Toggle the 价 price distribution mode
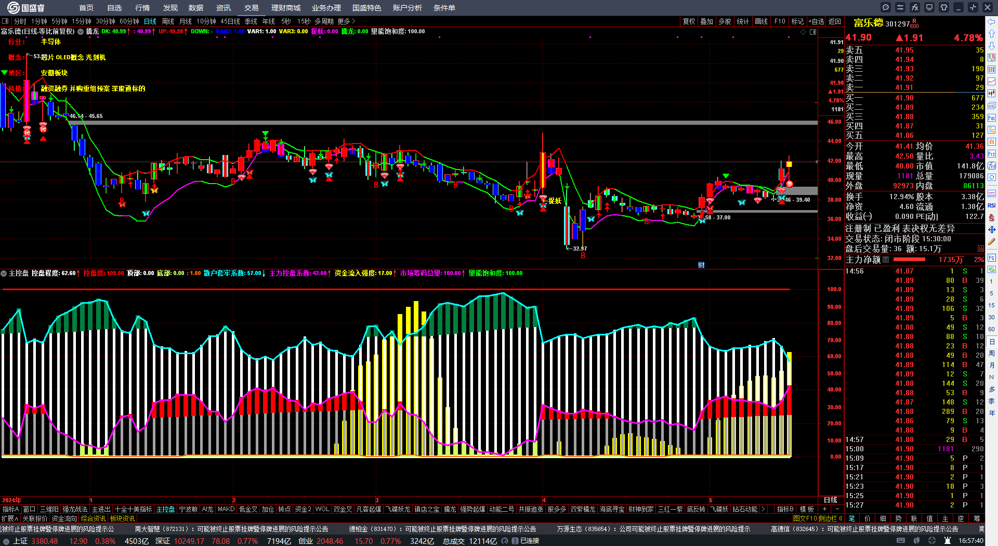Image resolution: width=998 pixels, height=546 pixels. pyautogui.click(x=867, y=518)
